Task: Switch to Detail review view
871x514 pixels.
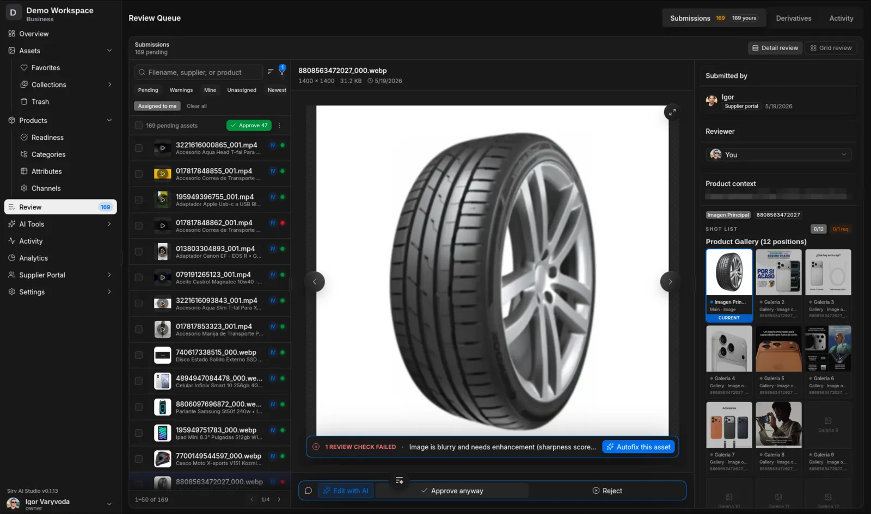Action: [775, 48]
